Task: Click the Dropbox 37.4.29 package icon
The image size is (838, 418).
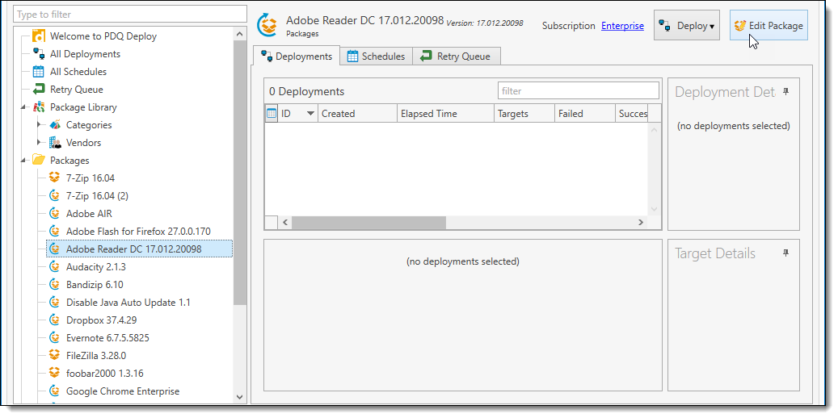Action: click(54, 320)
